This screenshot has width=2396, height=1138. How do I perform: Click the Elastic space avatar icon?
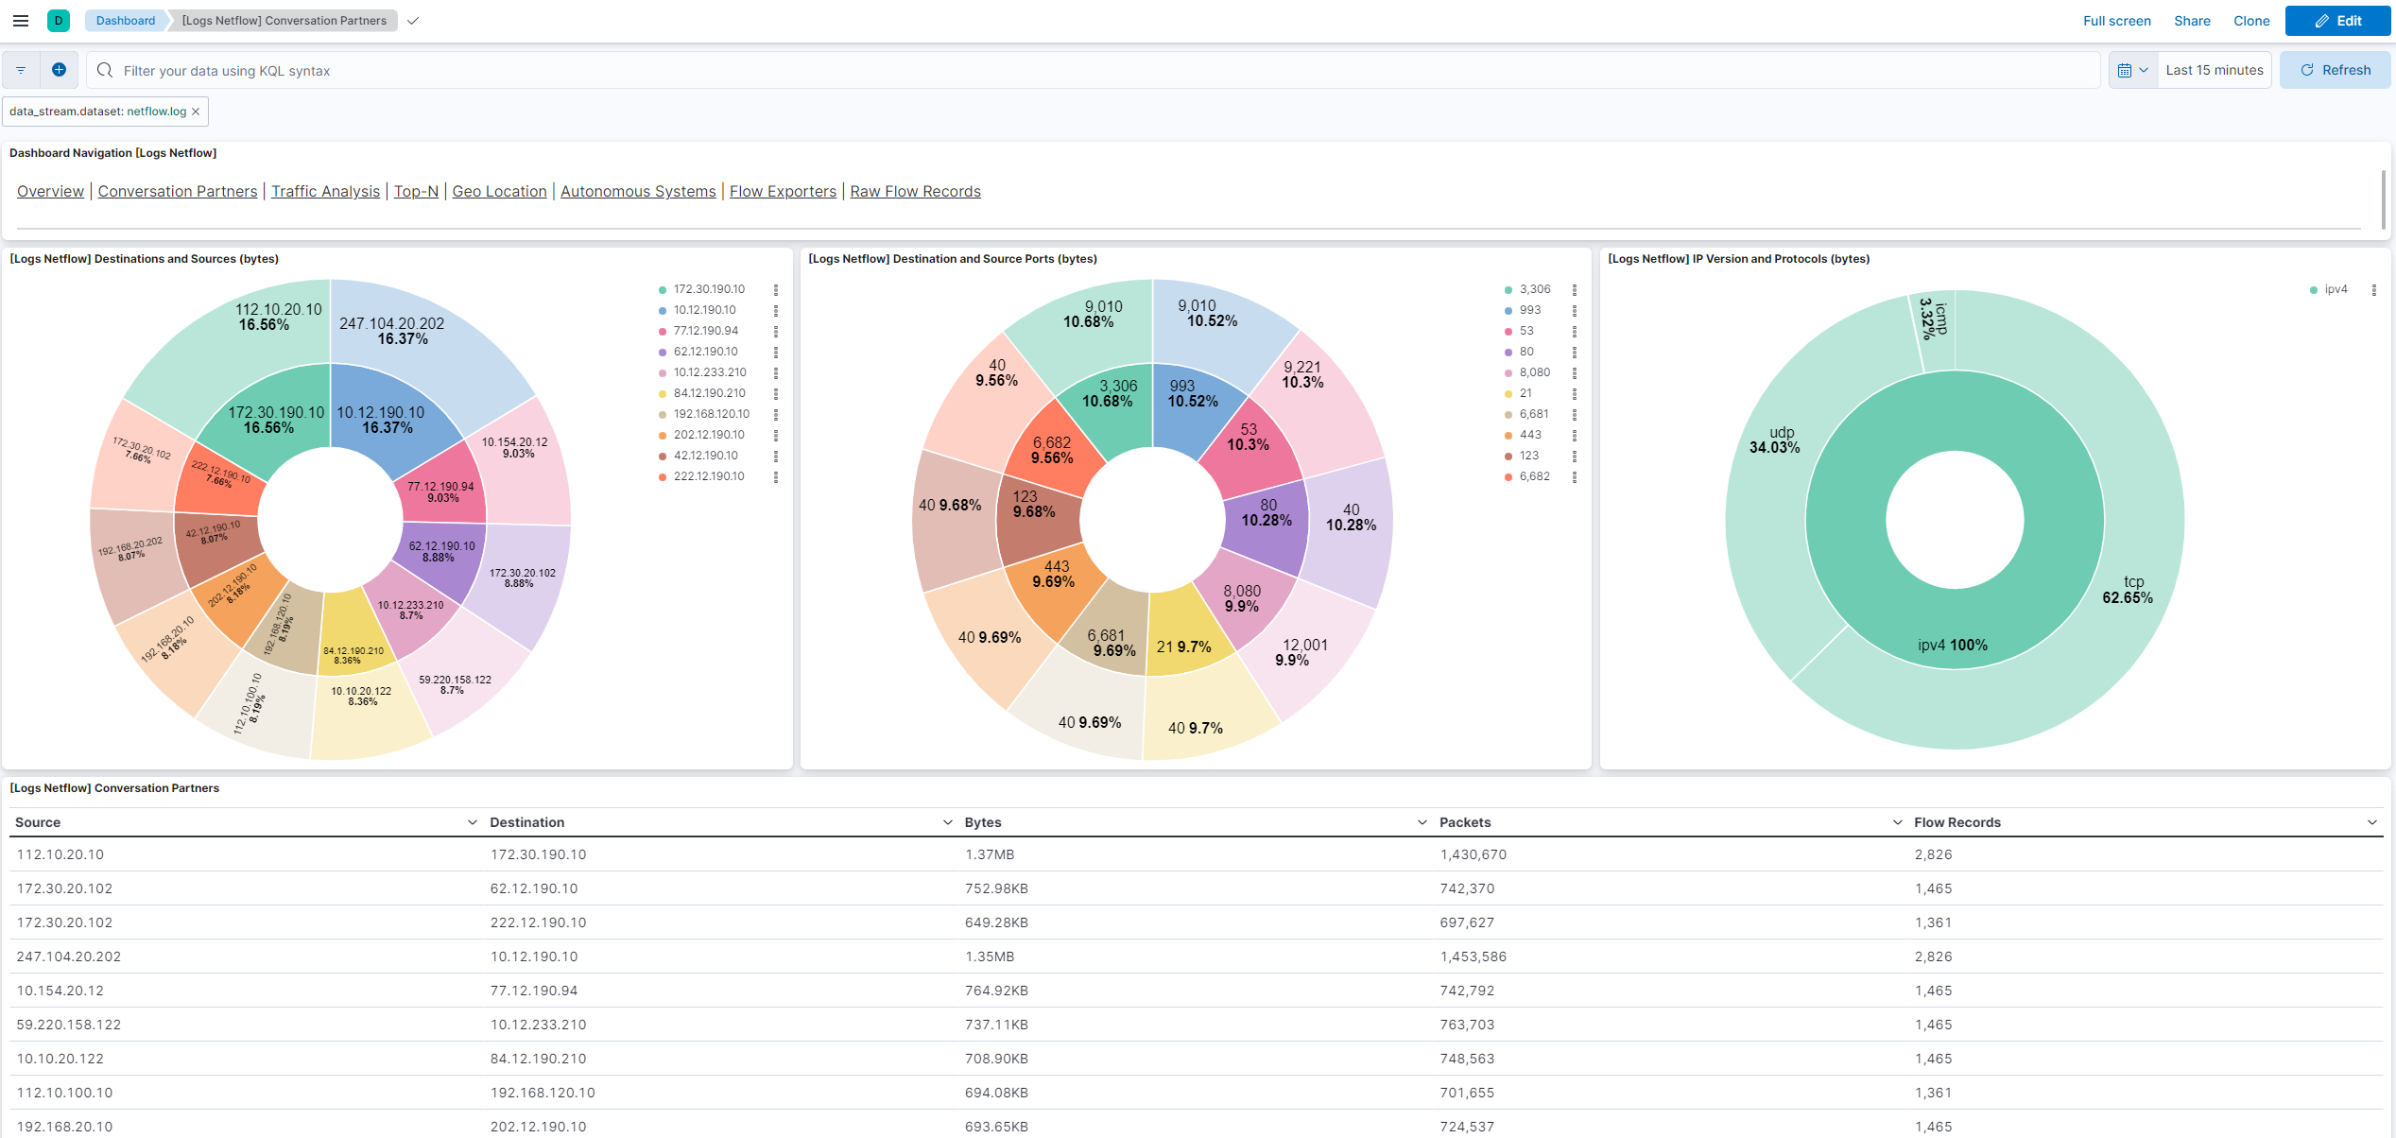59,20
